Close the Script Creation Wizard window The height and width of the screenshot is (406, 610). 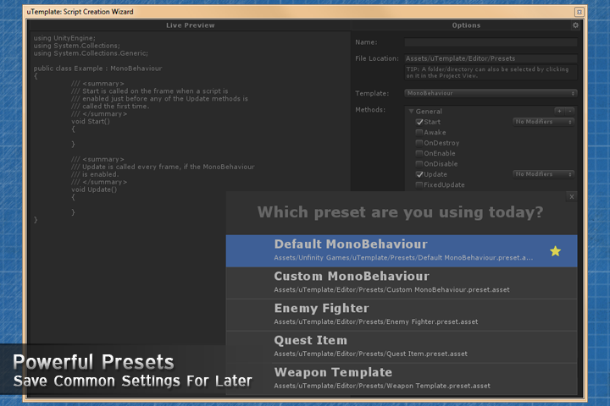click(579, 12)
